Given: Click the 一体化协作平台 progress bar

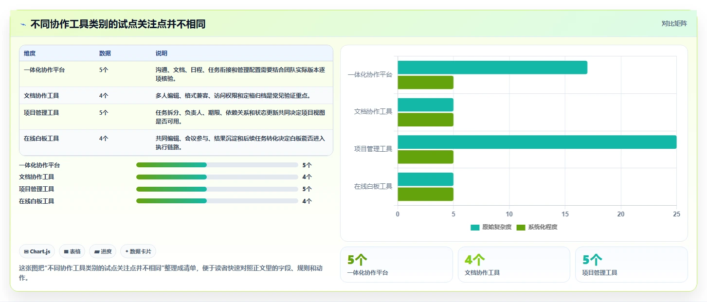Looking at the screenshot, I should [x=217, y=165].
